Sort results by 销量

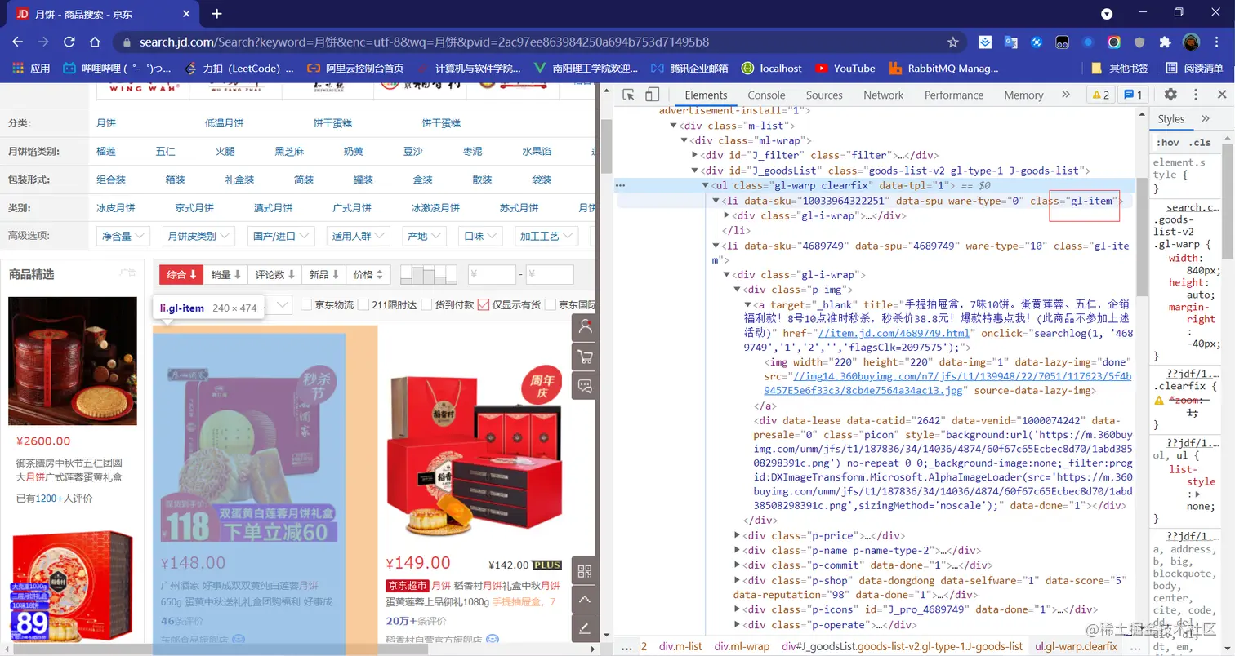[225, 275]
